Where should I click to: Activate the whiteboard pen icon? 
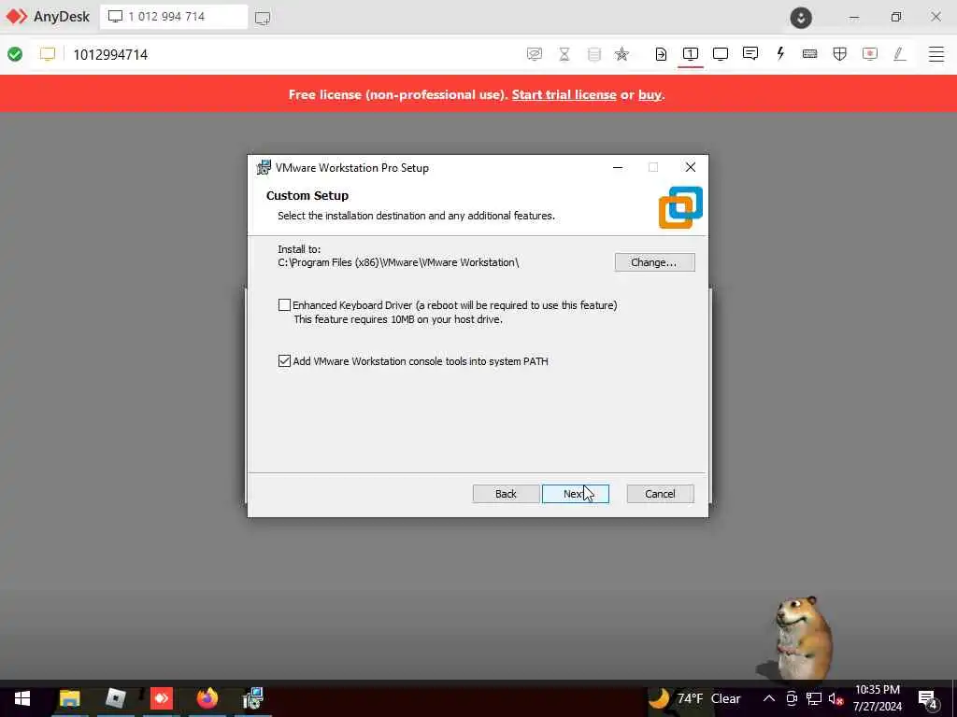pyautogui.click(x=900, y=53)
